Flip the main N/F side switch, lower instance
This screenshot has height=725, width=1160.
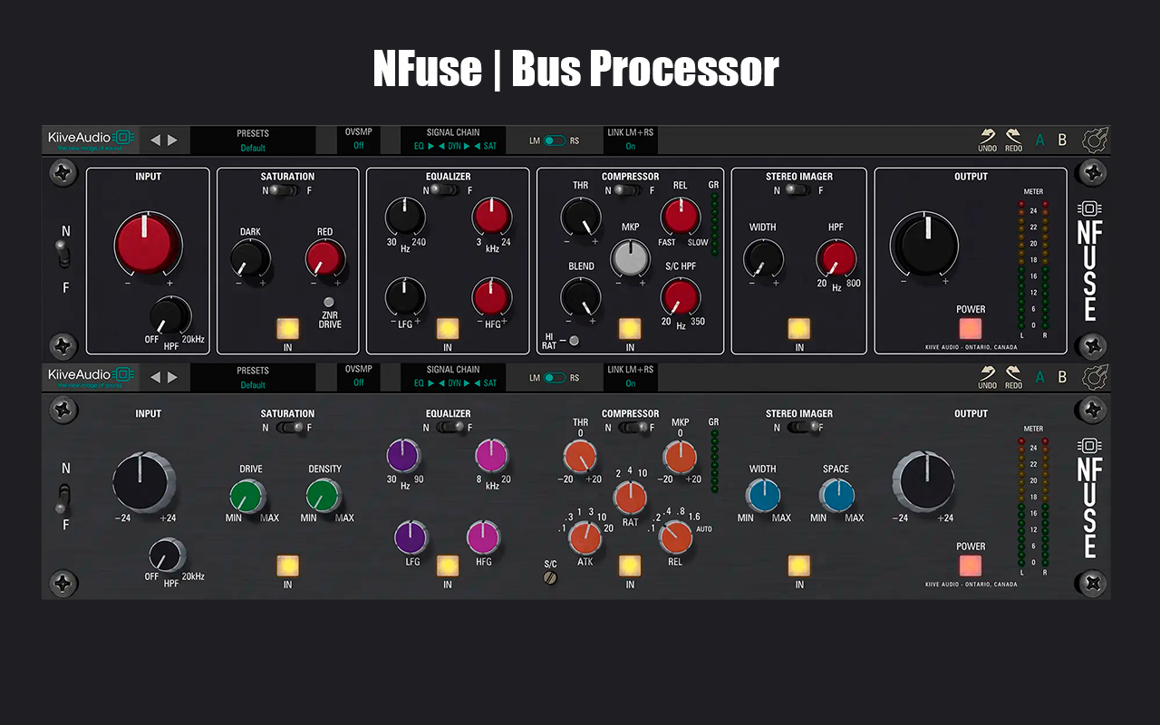click(63, 498)
